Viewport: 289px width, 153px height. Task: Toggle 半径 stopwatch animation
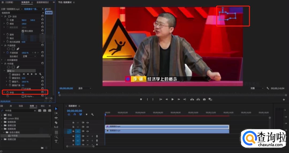tap(7, 92)
